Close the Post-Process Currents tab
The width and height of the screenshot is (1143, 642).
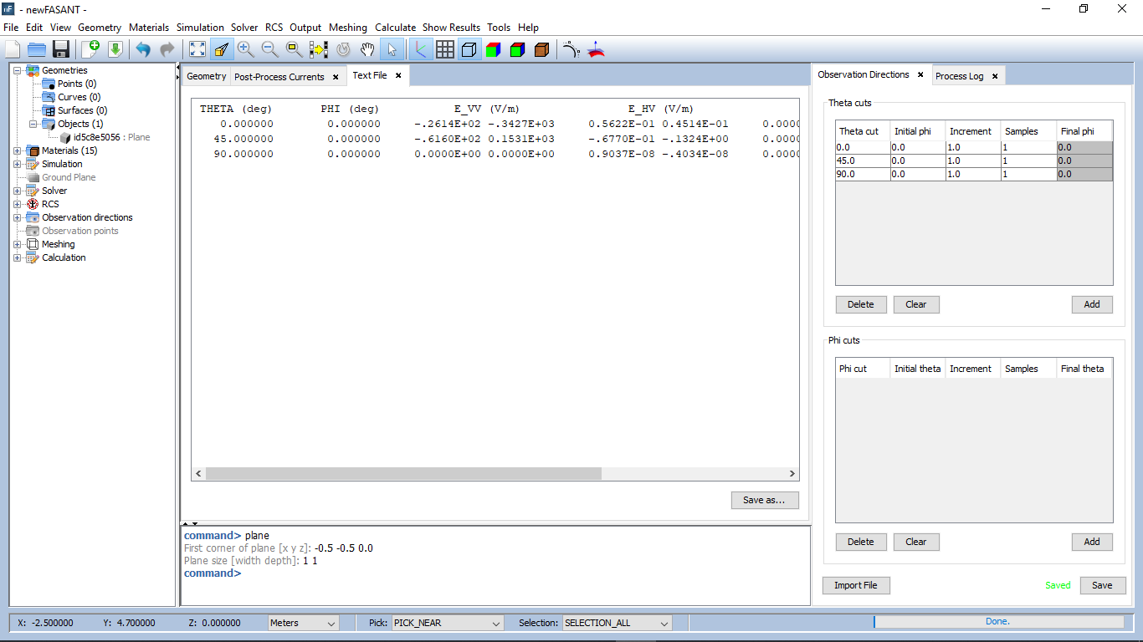[x=336, y=77]
